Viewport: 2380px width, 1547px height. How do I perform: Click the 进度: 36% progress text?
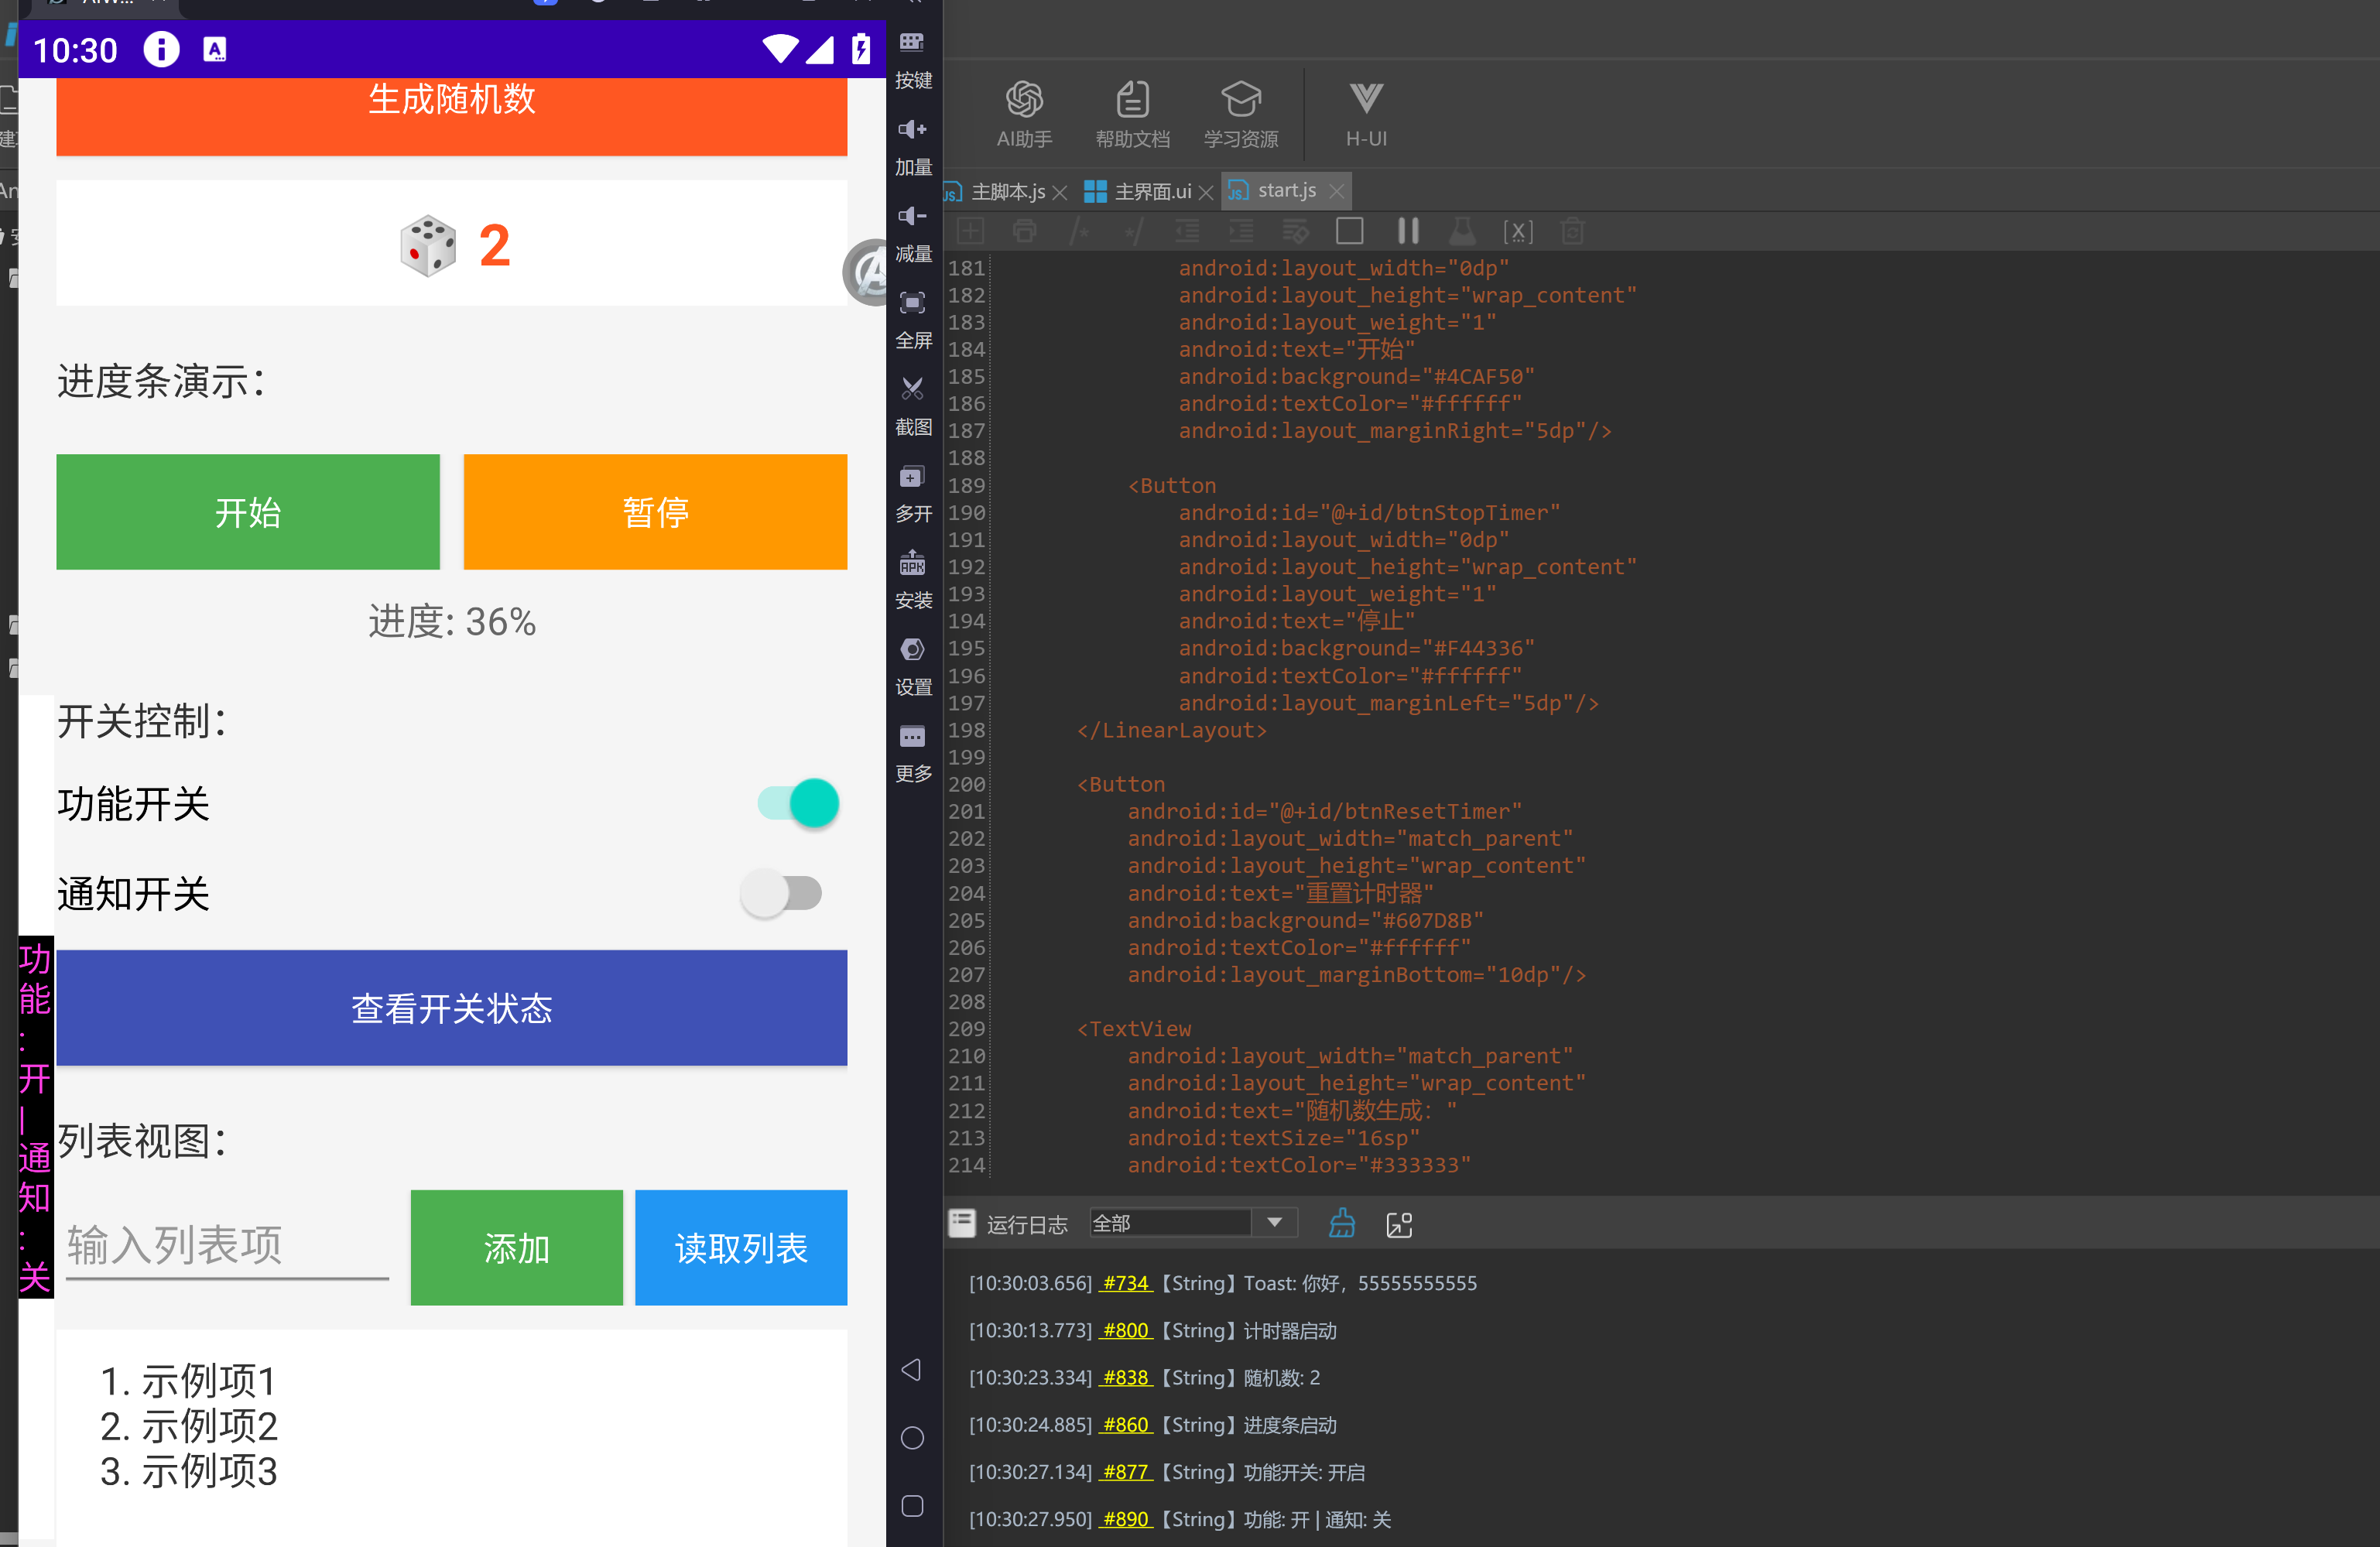(x=451, y=622)
